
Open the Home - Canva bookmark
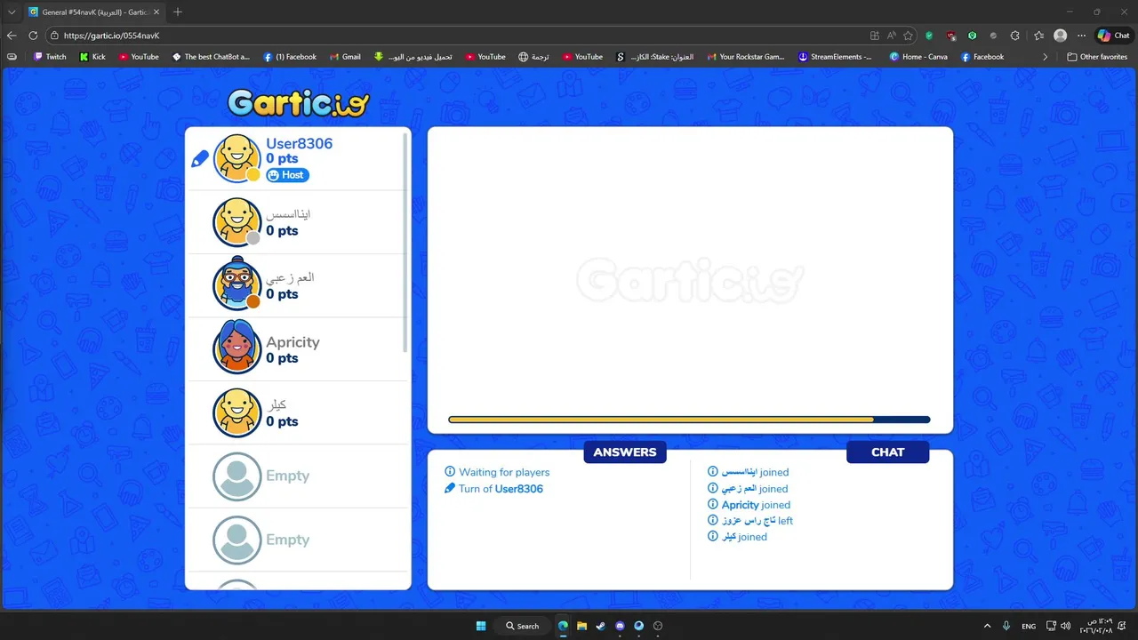(918, 57)
